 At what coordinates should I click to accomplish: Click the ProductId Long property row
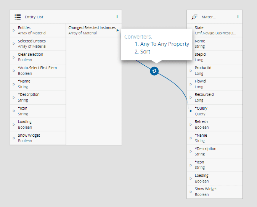(x=214, y=70)
